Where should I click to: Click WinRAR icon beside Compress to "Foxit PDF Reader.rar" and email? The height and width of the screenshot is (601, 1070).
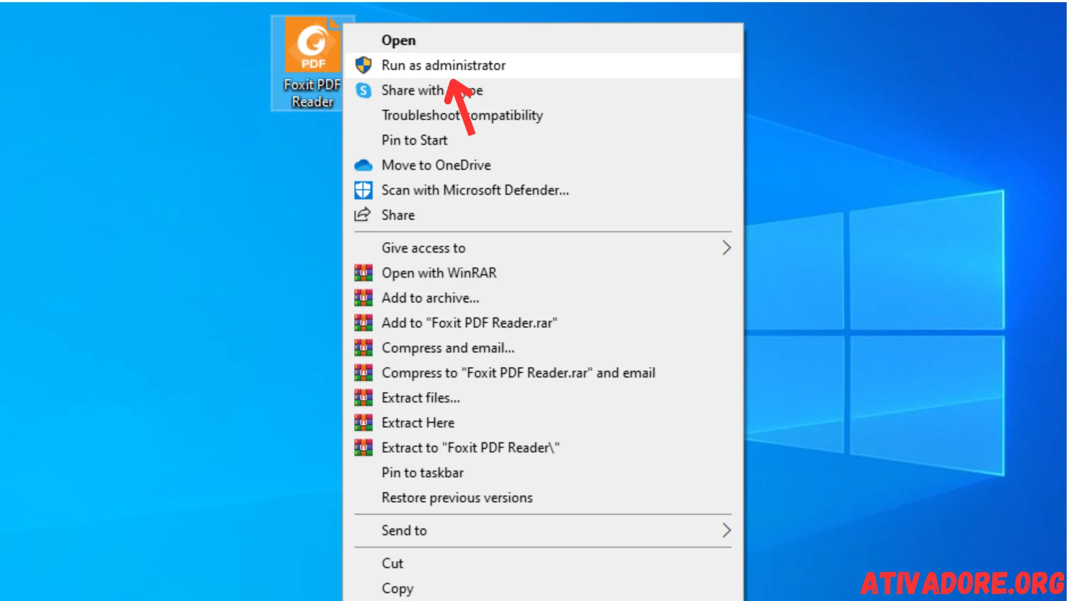tap(363, 373)
